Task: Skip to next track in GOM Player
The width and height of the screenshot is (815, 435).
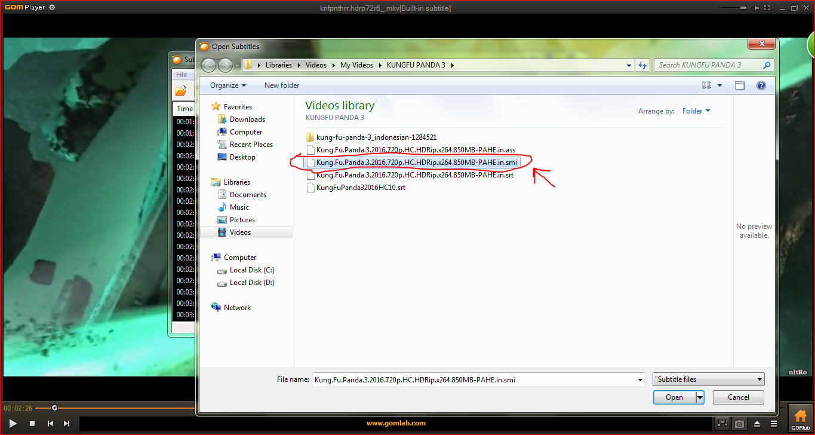Action: 67,424
